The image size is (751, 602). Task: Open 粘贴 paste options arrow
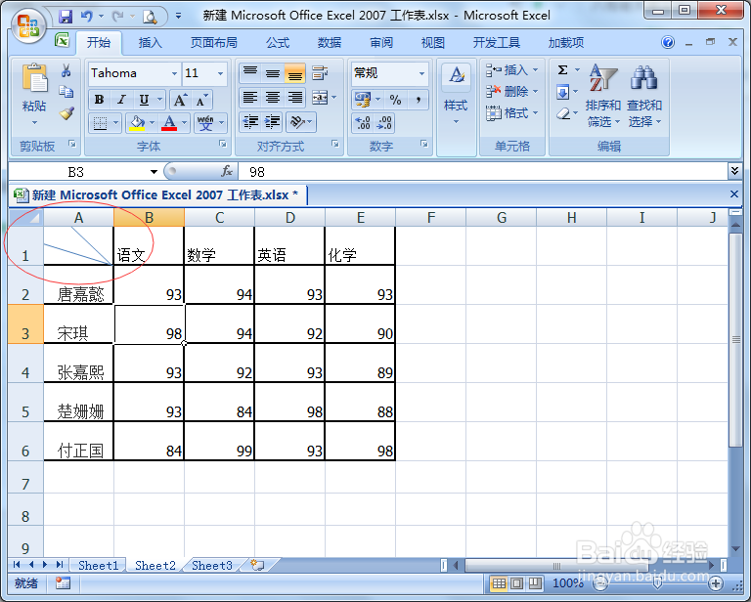click(x=34, y=123)
